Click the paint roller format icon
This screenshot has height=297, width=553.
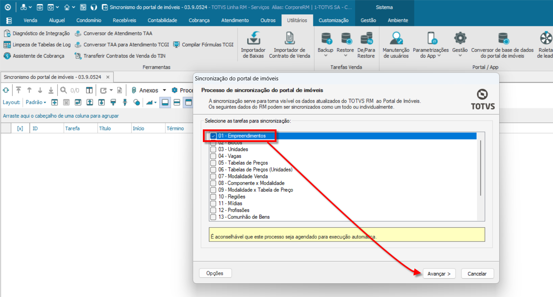click(113, 102)
